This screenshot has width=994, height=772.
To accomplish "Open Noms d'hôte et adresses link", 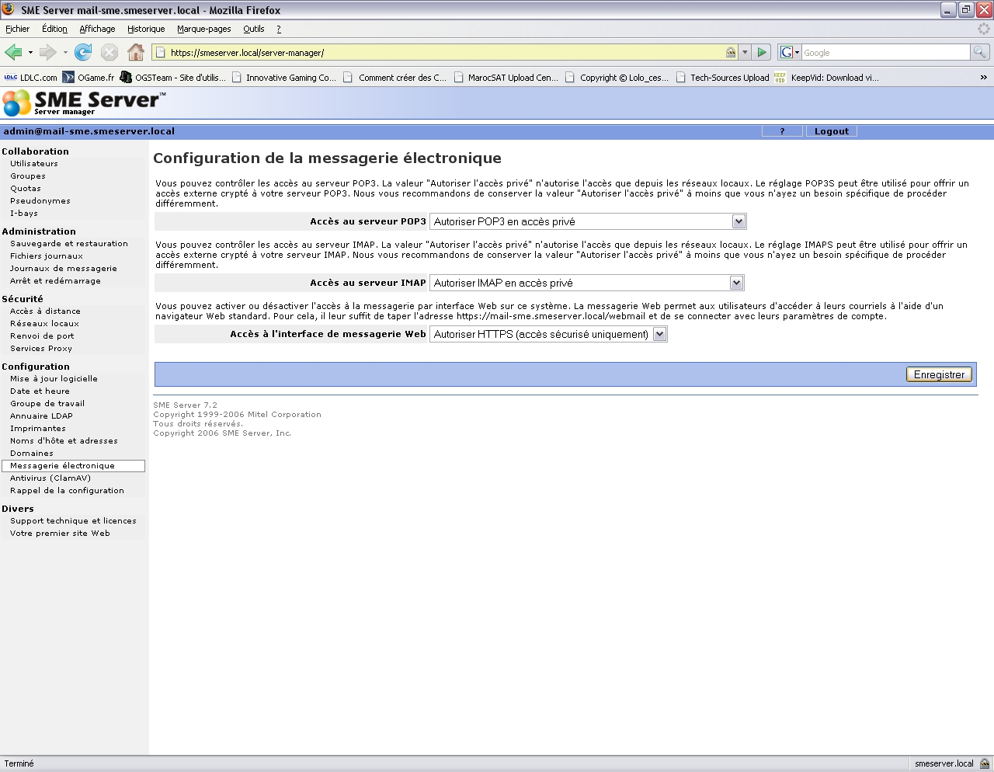I will (x=64, y=441).
